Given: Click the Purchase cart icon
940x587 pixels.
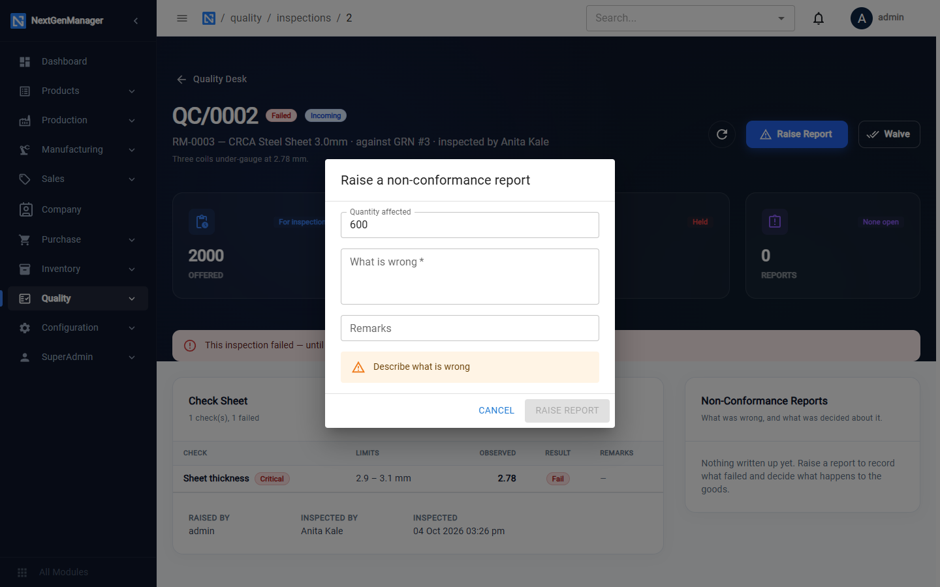Looking at the screenshot, I should coord(25,240).
